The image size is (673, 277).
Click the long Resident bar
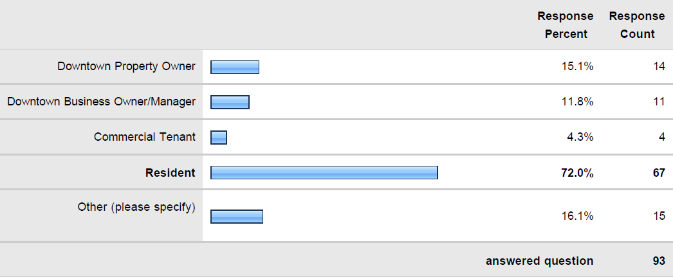click(324, 172)
